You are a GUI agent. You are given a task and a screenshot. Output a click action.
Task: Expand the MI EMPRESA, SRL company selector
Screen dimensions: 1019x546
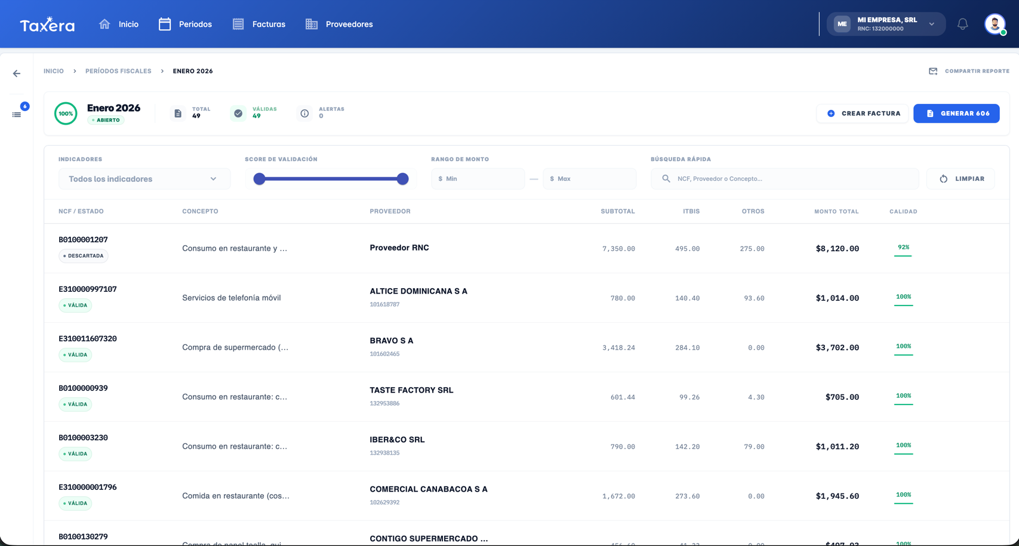coord(886,24)
